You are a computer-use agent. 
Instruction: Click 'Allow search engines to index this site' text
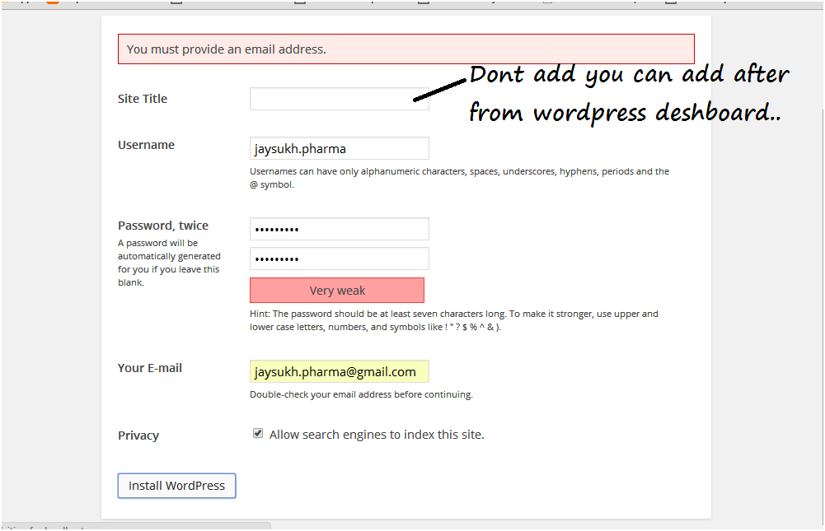pos(377,435)
